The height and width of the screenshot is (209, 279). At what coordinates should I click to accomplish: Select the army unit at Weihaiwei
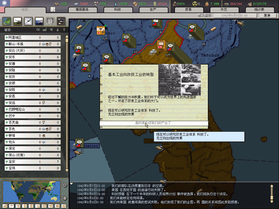click(80, 143)
